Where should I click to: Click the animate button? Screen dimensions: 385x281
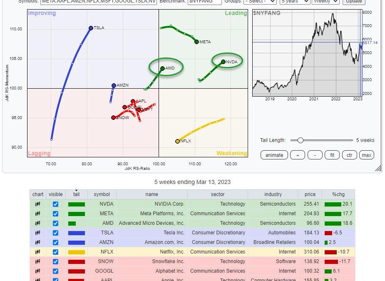point(274,155)
